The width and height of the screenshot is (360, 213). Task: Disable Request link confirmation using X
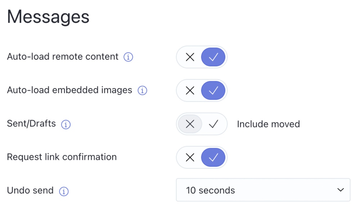[190, 158]
